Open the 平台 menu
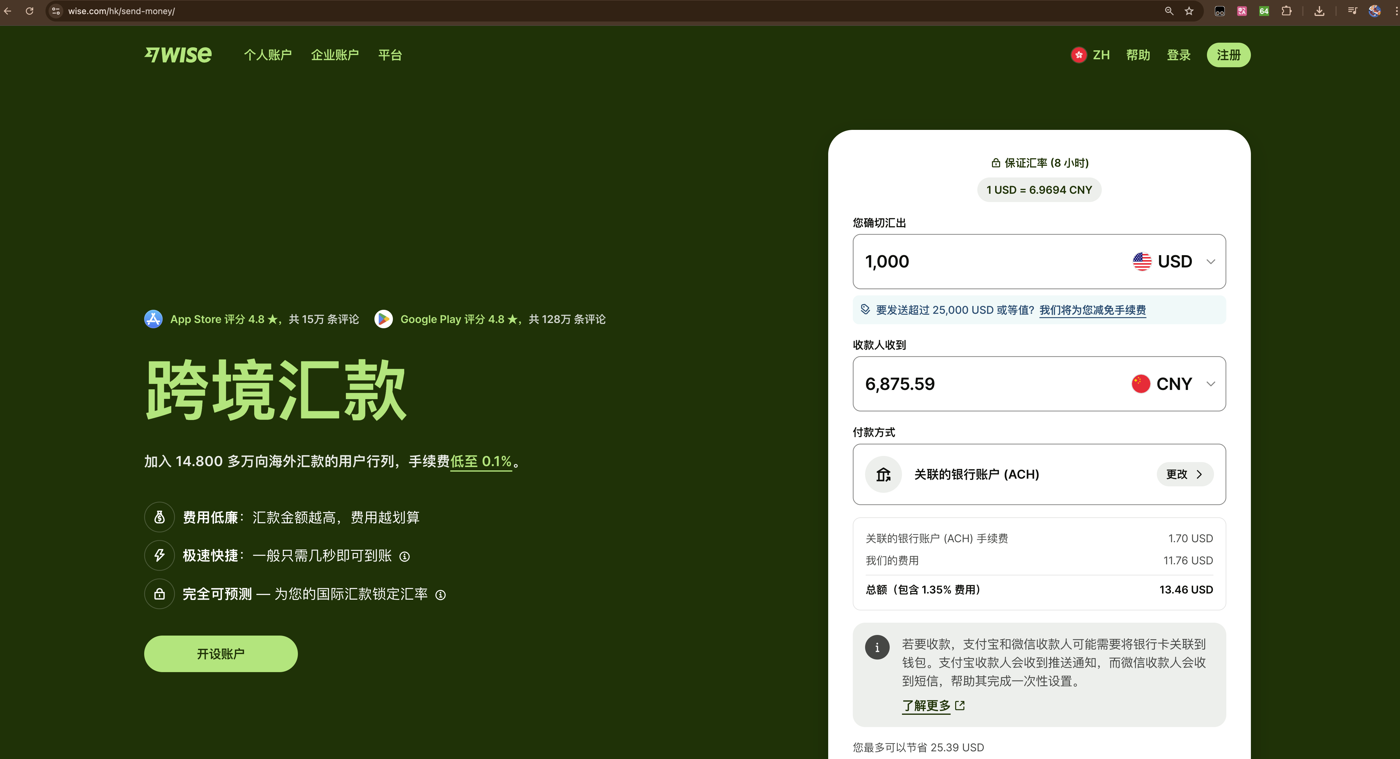 pos(390,55)
